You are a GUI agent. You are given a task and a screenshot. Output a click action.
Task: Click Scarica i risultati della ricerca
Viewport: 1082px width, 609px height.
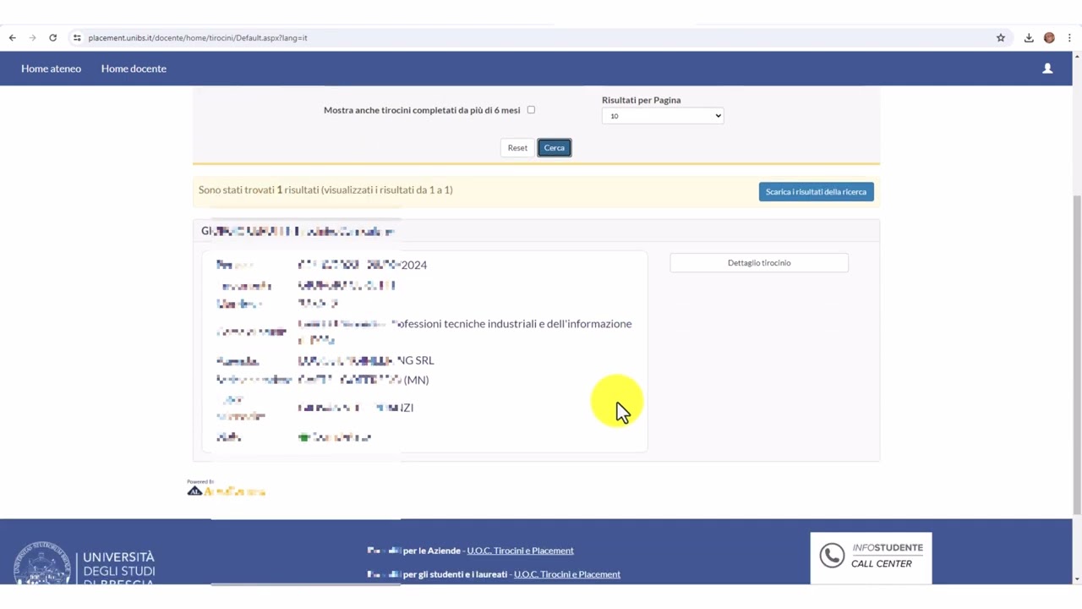pos(816,192)
